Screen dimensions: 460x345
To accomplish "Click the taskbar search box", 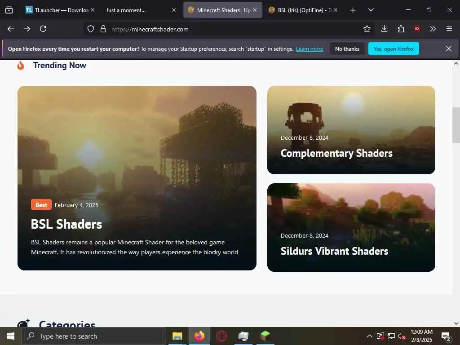I will tap(93, 336).
